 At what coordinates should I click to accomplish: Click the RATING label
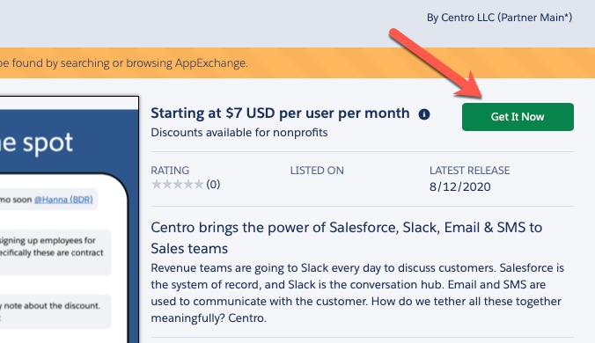coord(170,171)
